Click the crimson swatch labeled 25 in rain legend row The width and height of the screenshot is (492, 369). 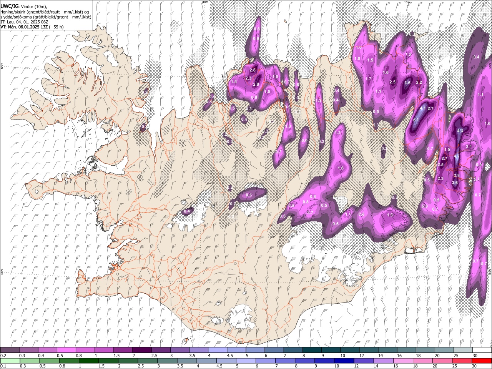462,361
